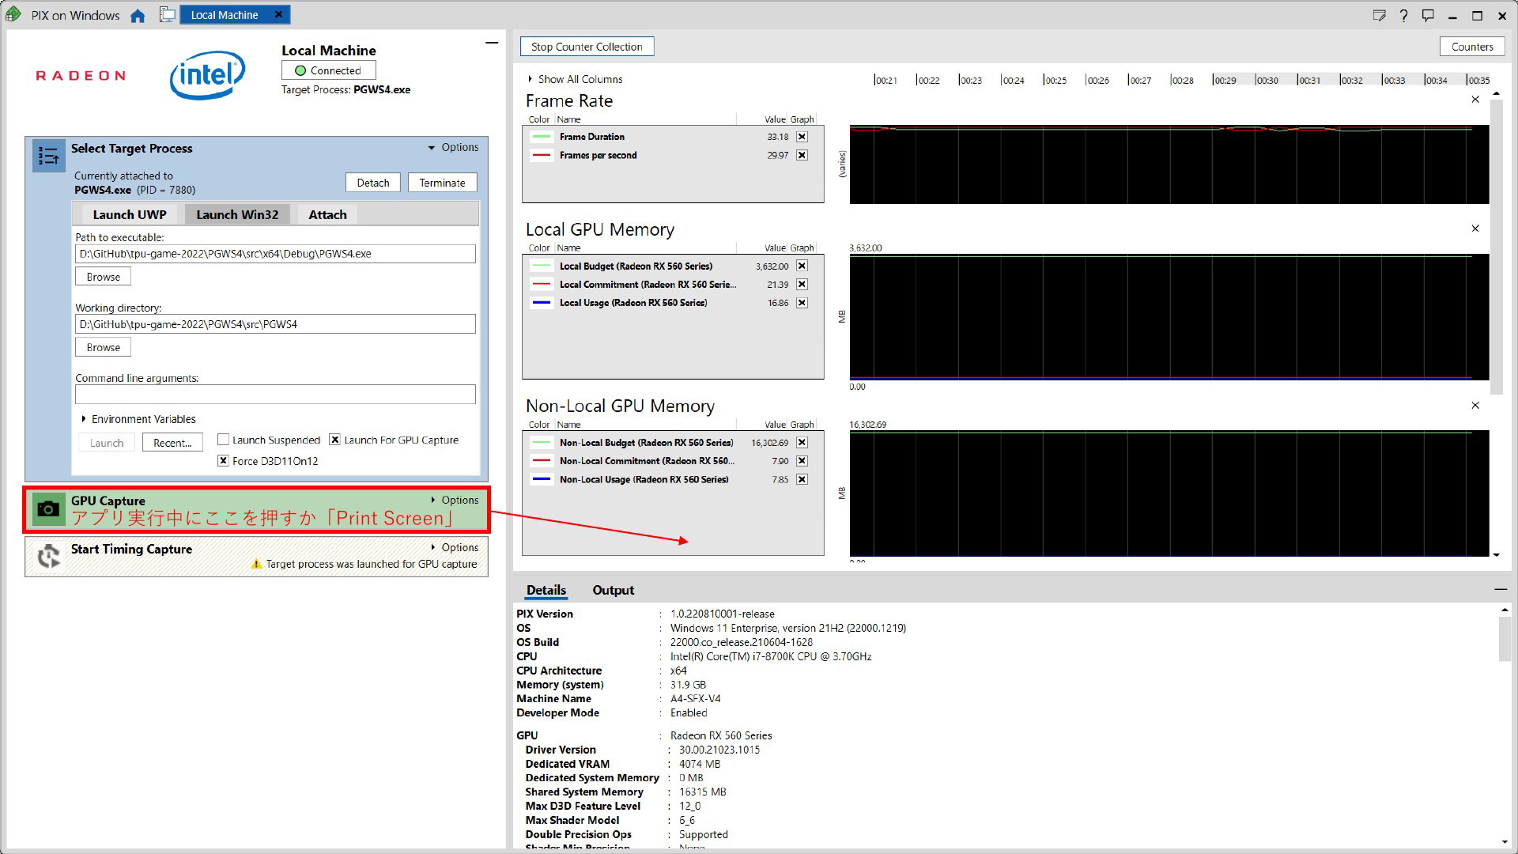The height and width of the screenshot is (854, 1518).
Task: Click the green Connected status indicator
Action: coord(300,70)
